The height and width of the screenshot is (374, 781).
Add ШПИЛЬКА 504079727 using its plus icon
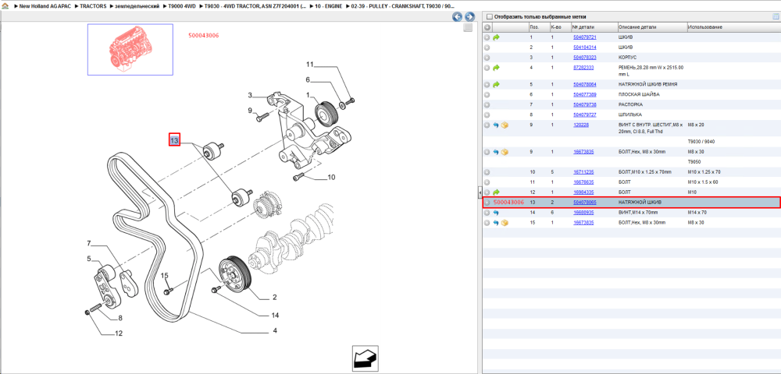tap(487, 115)
